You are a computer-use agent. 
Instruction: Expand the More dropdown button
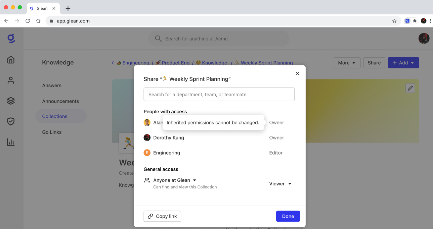347,63
